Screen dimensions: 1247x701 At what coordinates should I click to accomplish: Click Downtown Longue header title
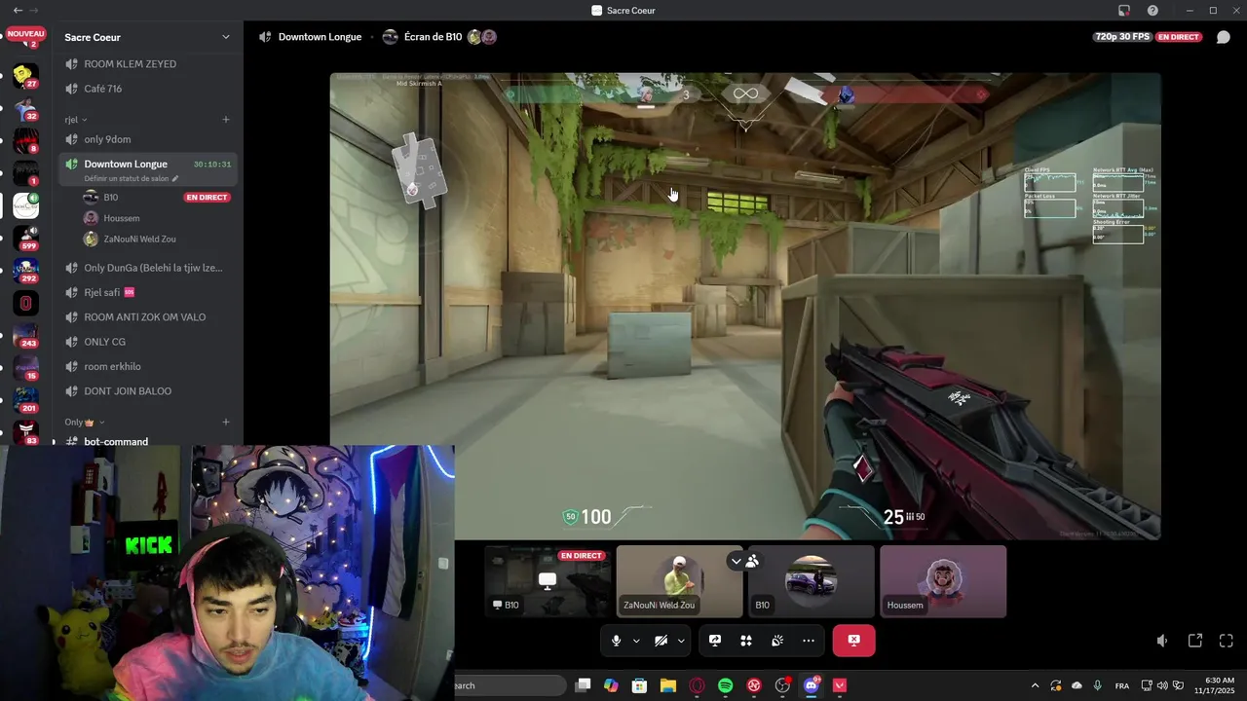click(x=320, y=37)
